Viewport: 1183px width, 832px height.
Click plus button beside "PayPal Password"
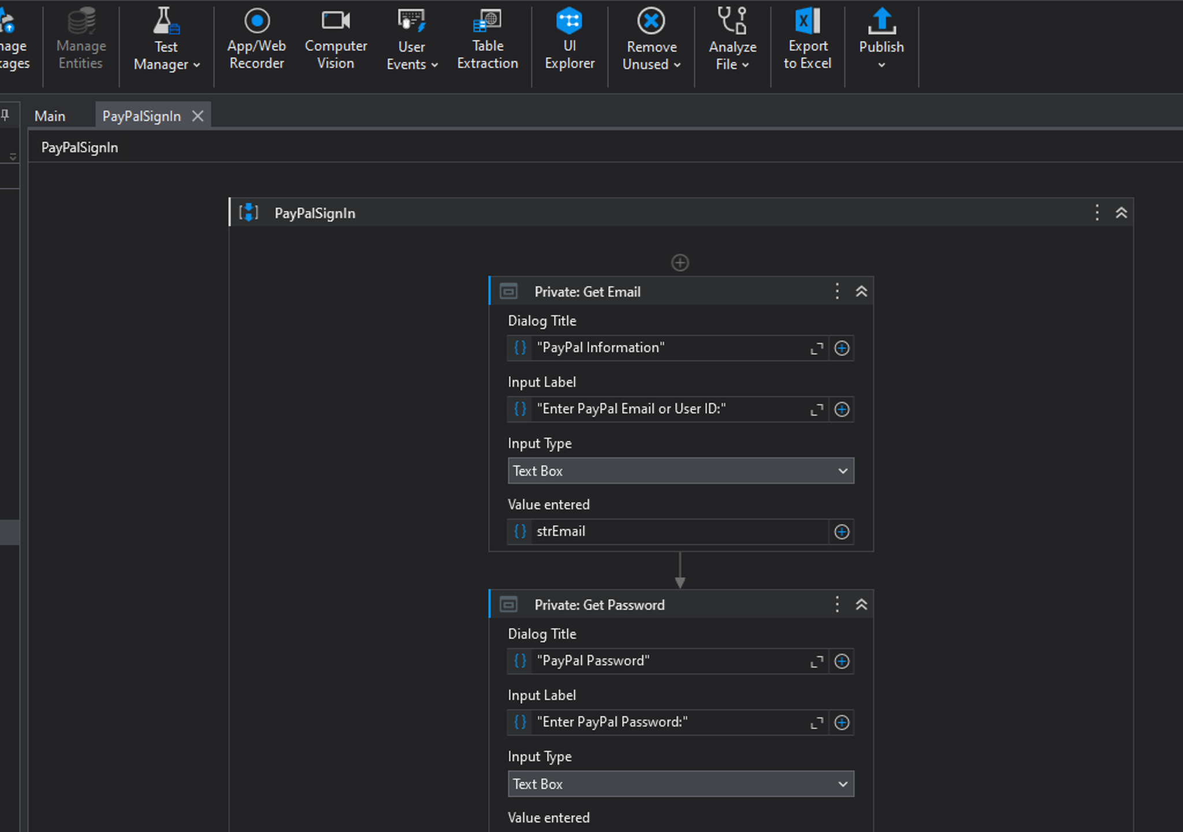click(842, 662)
